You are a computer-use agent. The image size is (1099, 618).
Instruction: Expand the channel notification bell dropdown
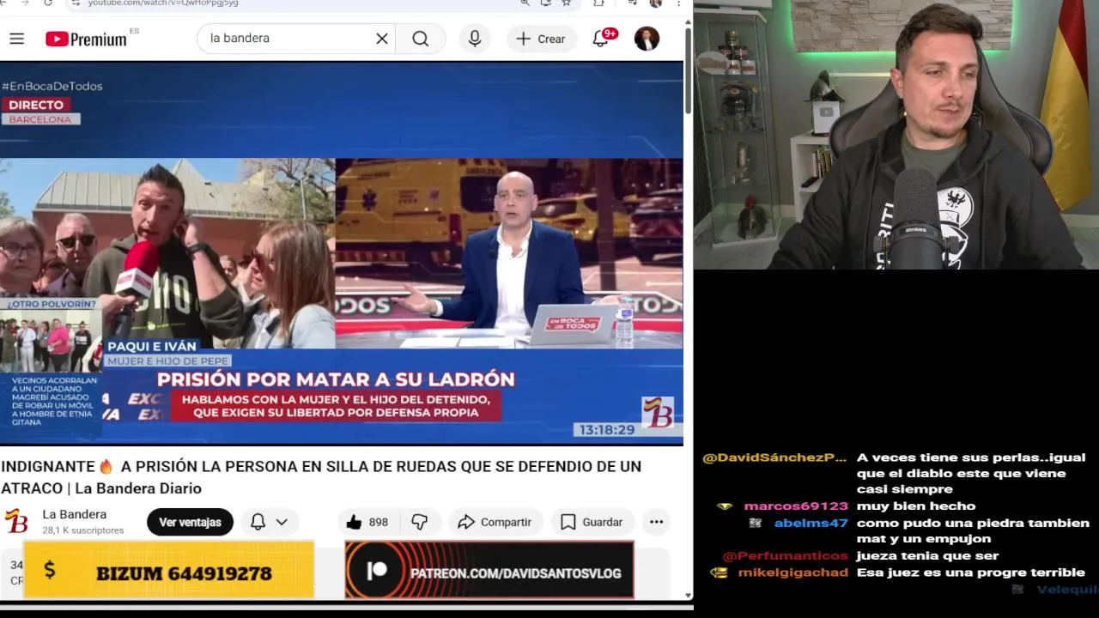[x=270, y=522]
